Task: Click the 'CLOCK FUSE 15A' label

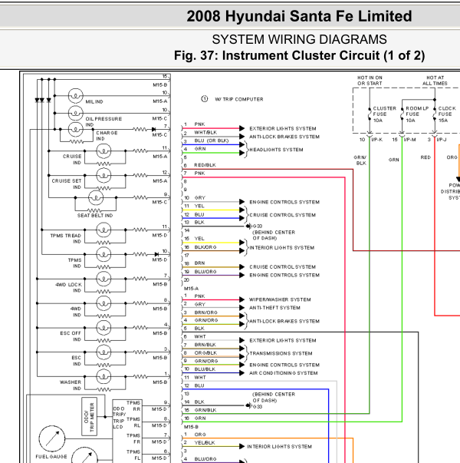Action: point(447,114)
